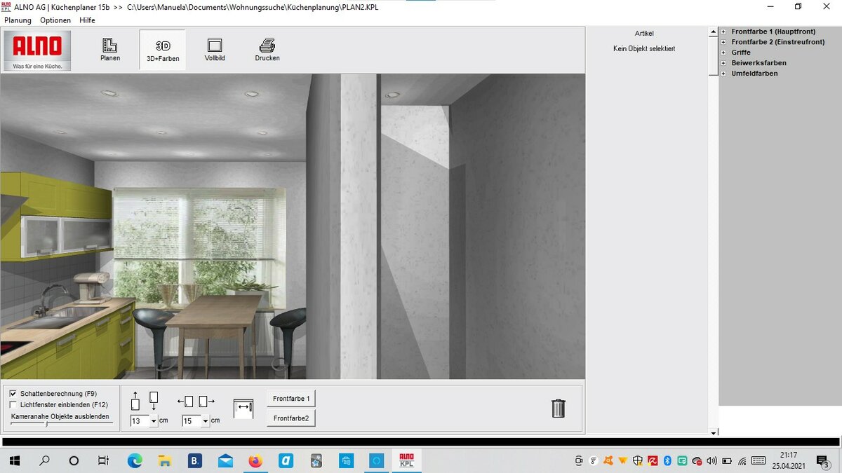Open the 13 cm height dropdown
This screenshot has width=842, height=473.
[154, 421]
